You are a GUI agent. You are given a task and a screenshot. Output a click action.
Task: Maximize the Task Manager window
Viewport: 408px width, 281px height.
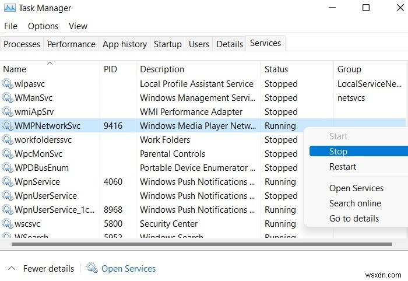pyautogui.click(x=366, y=8)
